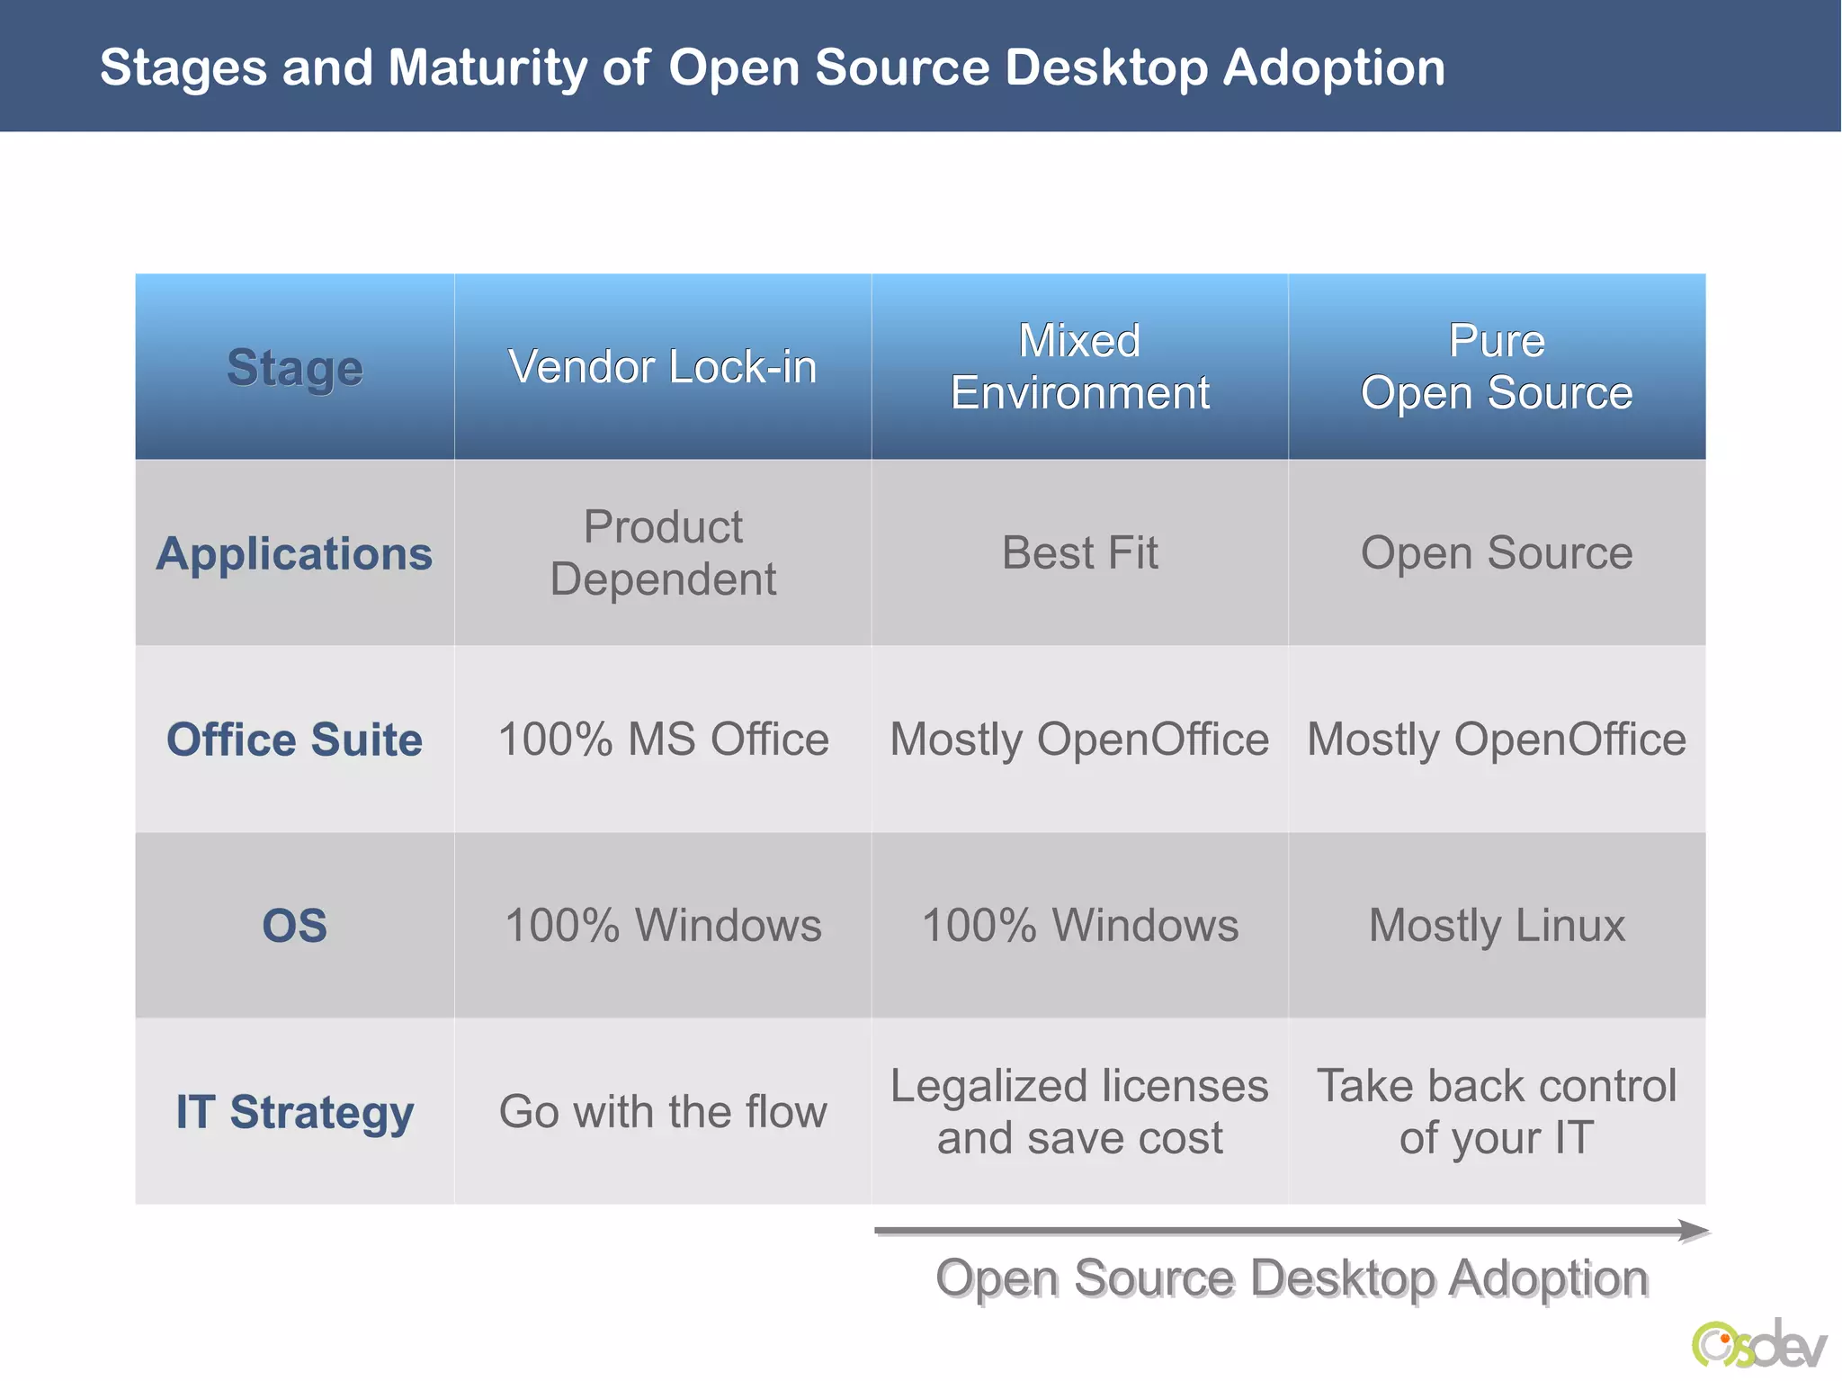Click the 'IT Strategy' row label
Screen dimensions: 1842x1381
pos(295,1111)
